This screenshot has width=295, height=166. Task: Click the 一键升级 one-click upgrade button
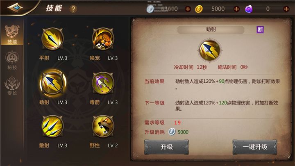[x=255, y=147]
